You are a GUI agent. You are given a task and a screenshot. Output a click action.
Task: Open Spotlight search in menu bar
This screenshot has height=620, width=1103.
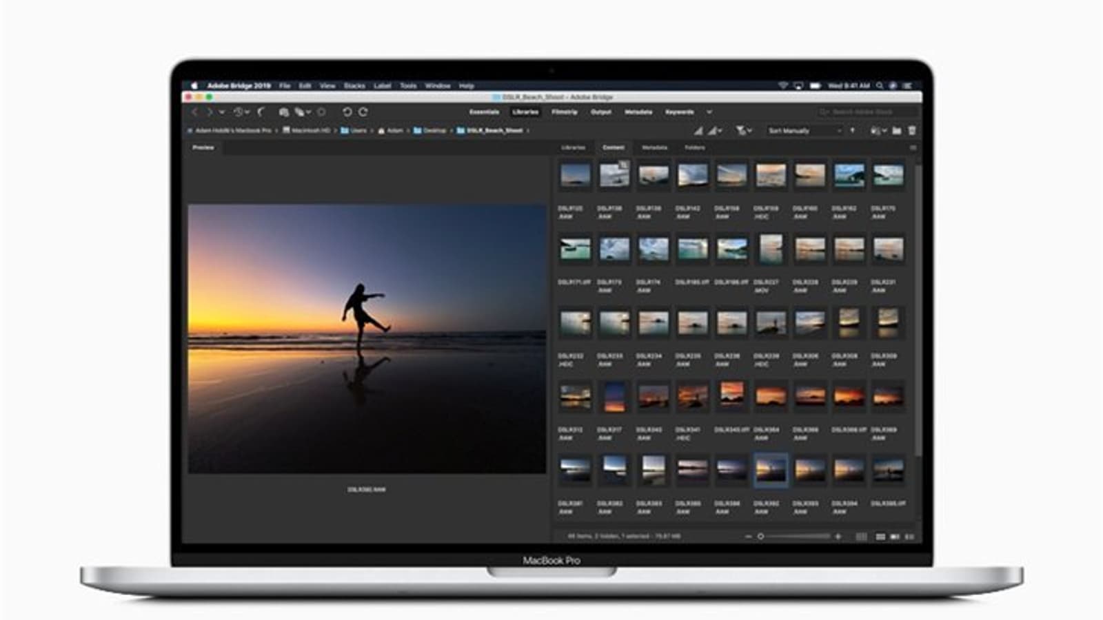click(880, 85)
